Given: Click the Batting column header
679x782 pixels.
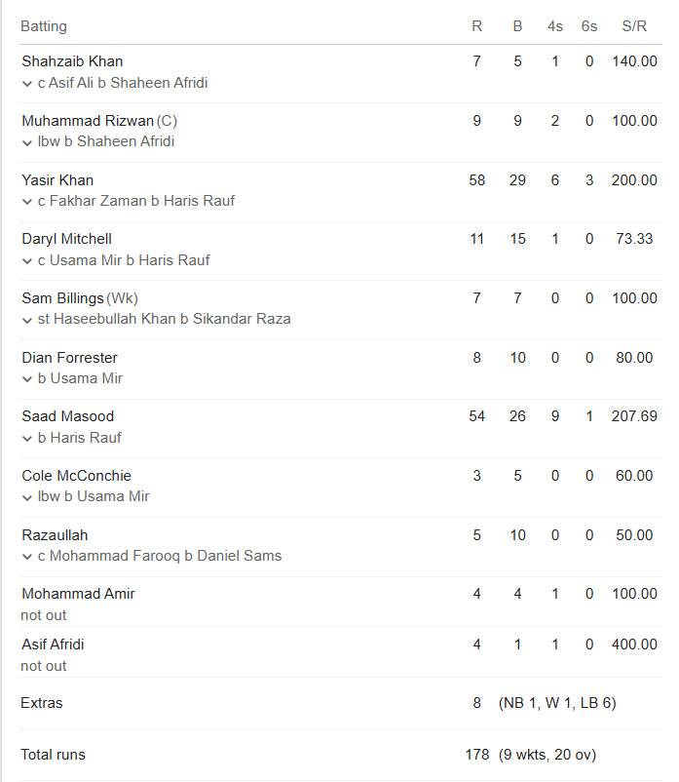Looking at the screenshot, I should tap(44, 26).
